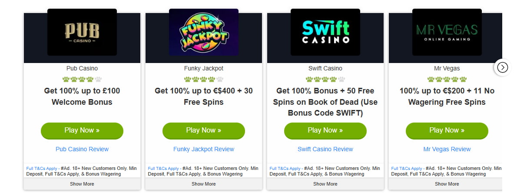Read the Funky Jackpot Review
527x196 pixels.
(204, 149)
